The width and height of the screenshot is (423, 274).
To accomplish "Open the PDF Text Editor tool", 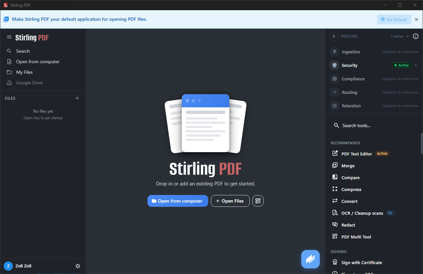I will pyautogui.click(x=357, y=154).
